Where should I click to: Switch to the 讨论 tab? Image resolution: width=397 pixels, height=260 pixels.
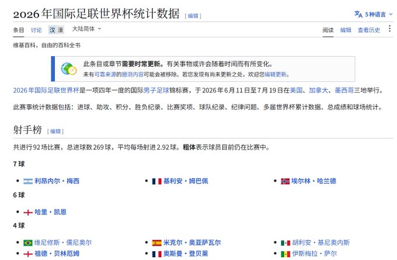tap(36, 30)
